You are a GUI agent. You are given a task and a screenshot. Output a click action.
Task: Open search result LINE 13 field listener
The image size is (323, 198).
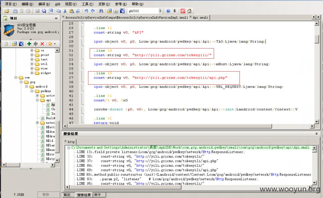point(161,152)
